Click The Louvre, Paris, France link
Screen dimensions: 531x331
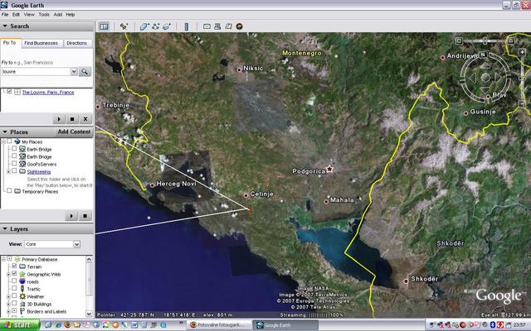[x=48, y=92]
